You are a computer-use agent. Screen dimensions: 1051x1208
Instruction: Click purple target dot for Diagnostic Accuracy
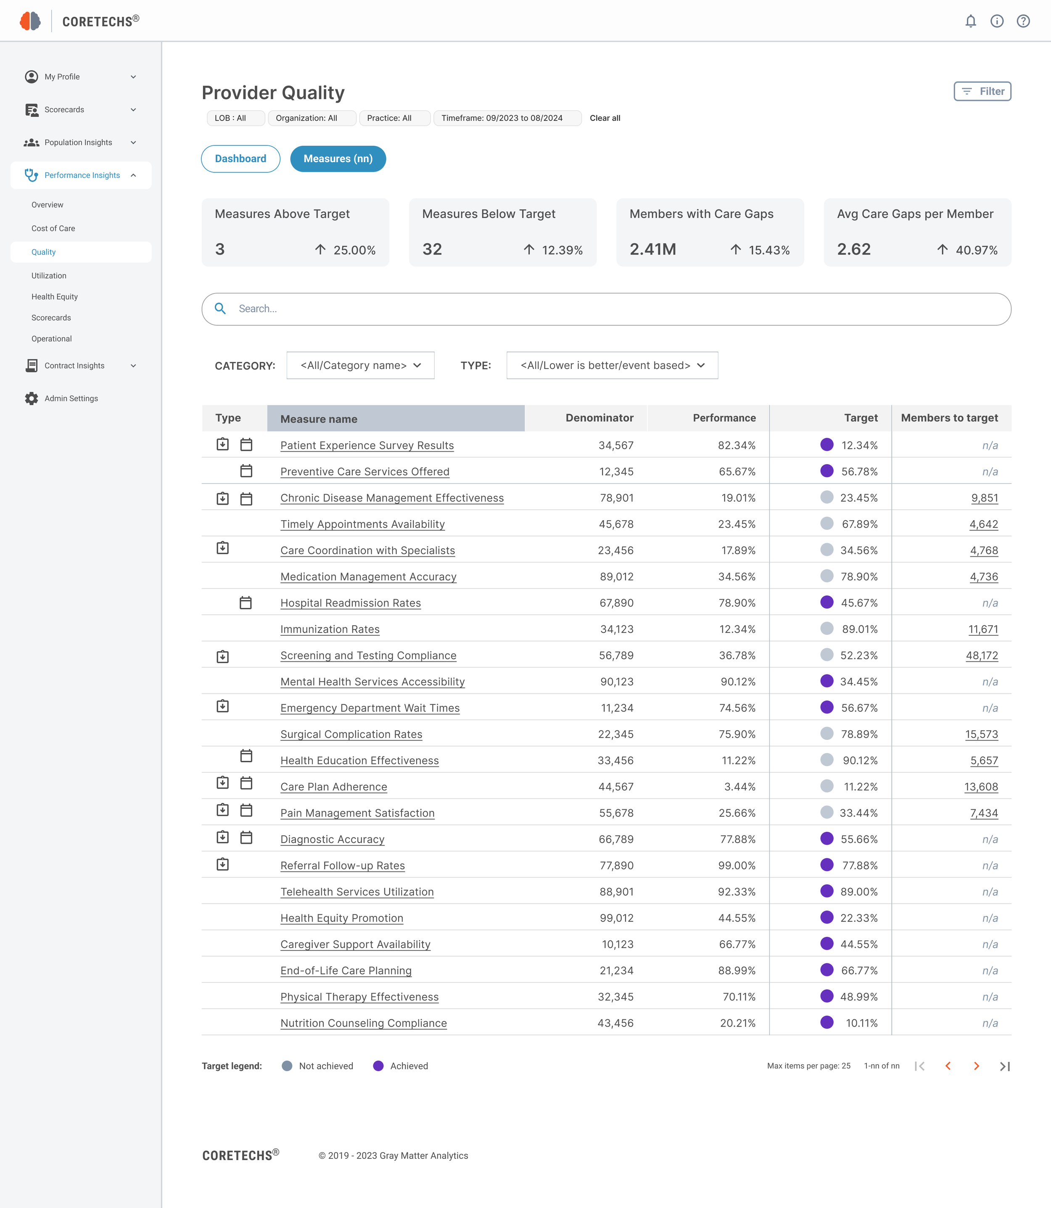point(827,839)
